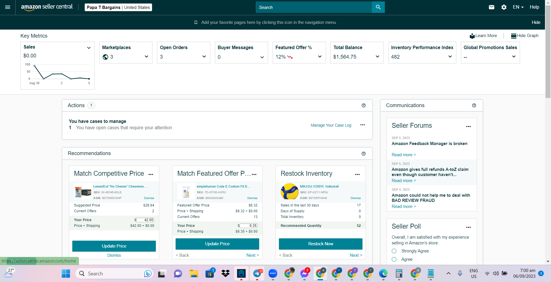Open the messages envelope icon

492,7
